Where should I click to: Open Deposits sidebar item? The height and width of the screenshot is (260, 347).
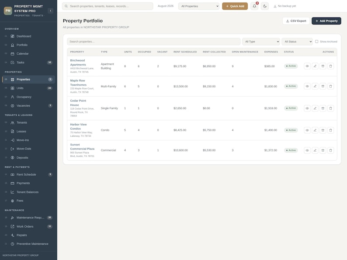pyautogui.click(x=28, y=158)
